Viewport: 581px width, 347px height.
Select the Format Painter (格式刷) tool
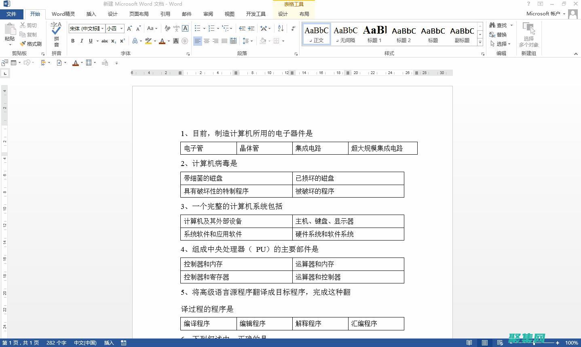pyautogui.click(x=31, y=44)
